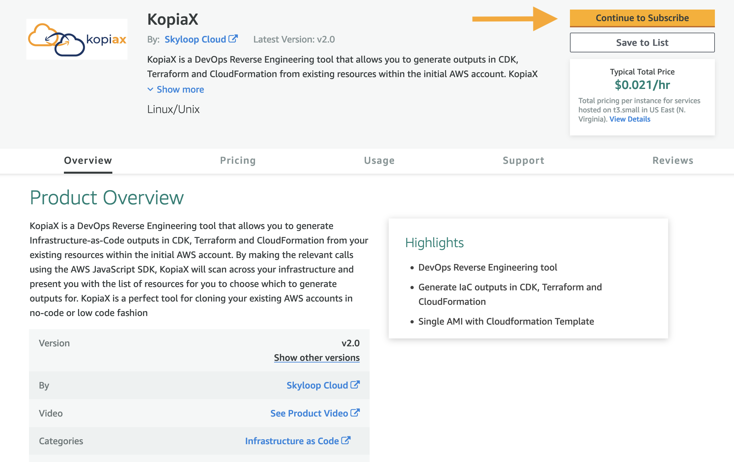Switch to the Pricing tab

(x=238, y=160)
